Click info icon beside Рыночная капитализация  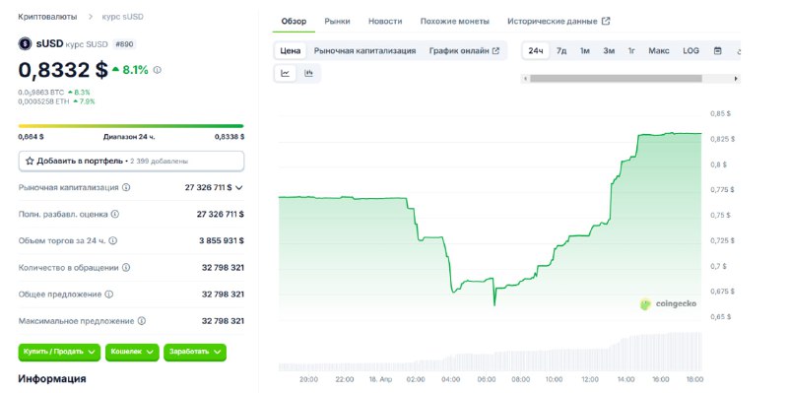(x=126, y=187)
